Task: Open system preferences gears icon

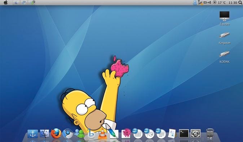Action: [x=195, y=133]
